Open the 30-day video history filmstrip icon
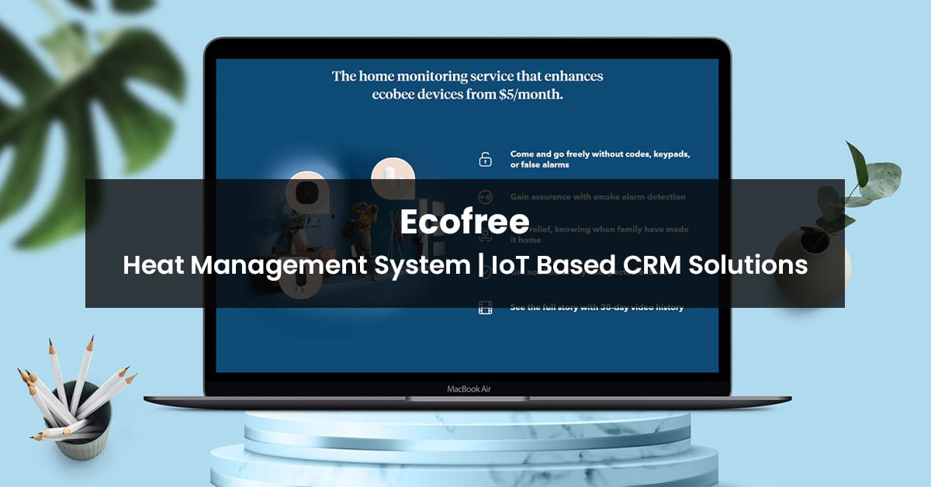 coord(486,308)
